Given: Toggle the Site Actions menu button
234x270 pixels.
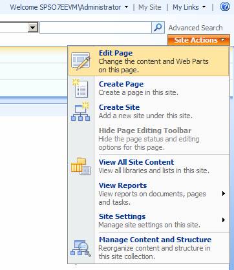Looking at the screenshot, I should [198, 40].
